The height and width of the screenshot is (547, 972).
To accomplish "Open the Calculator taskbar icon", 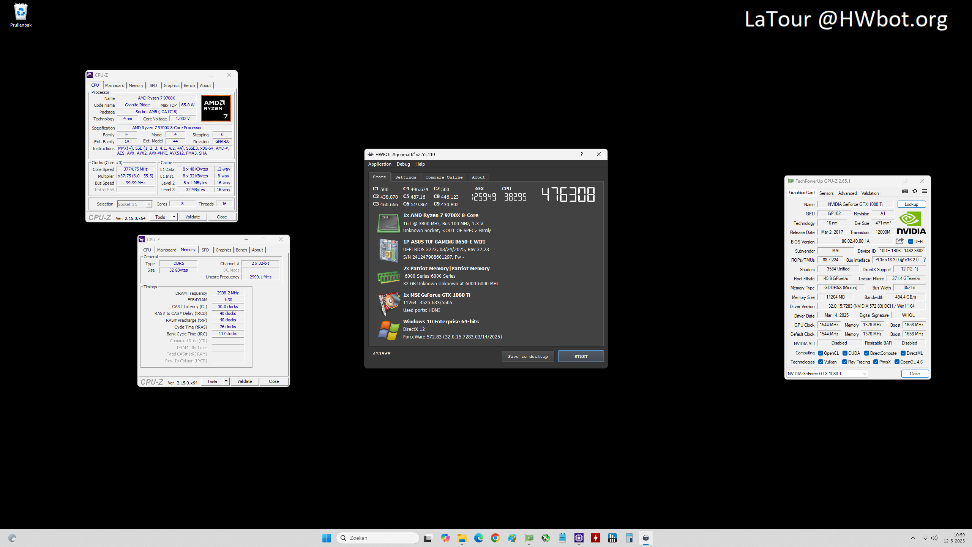I will click(x=629, y=538).
